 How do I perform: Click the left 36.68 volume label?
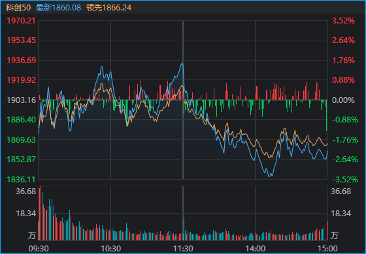coord(26,191)
